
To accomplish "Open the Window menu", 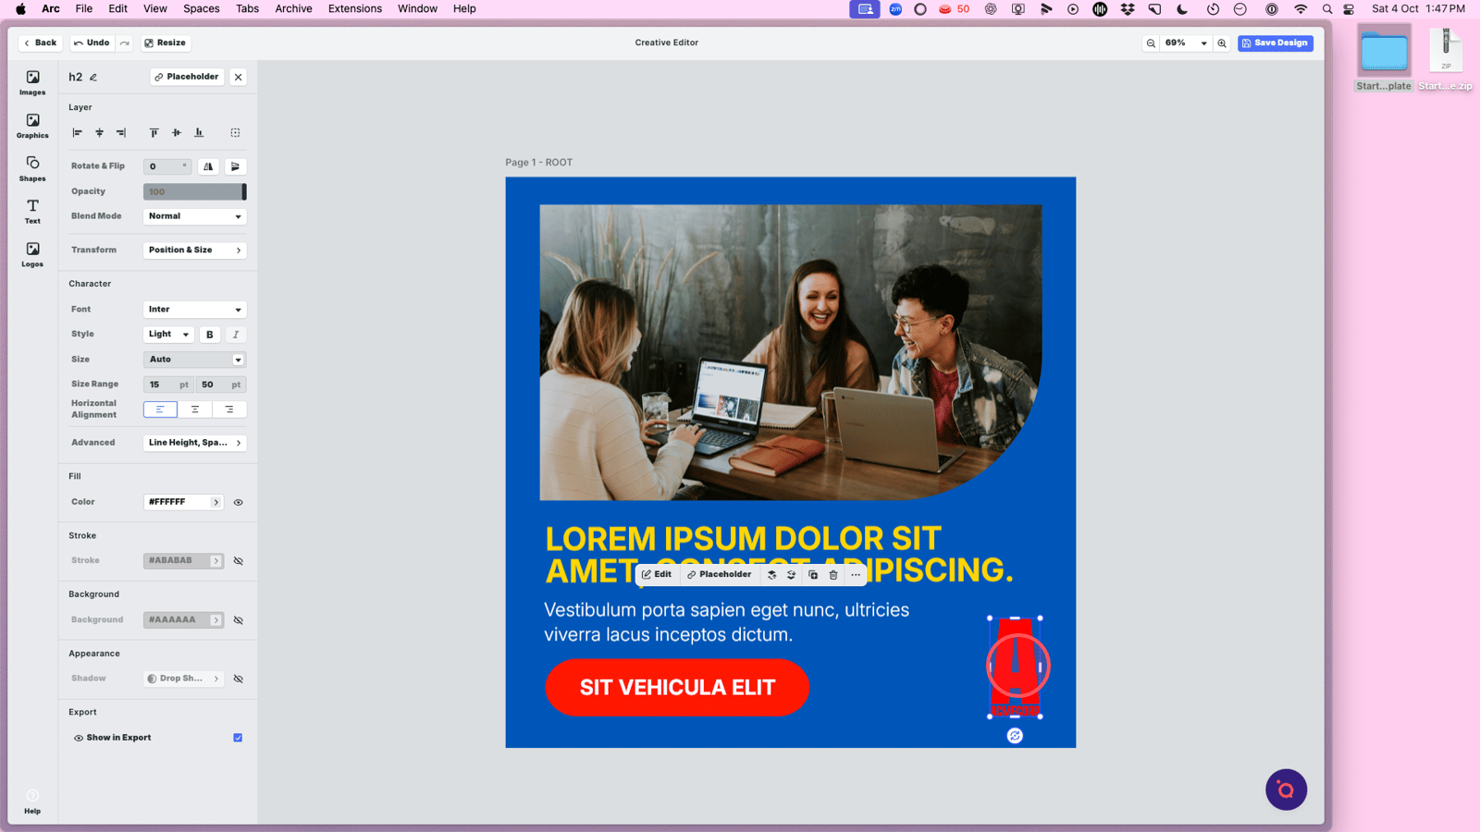I will [x=417, y=8].
